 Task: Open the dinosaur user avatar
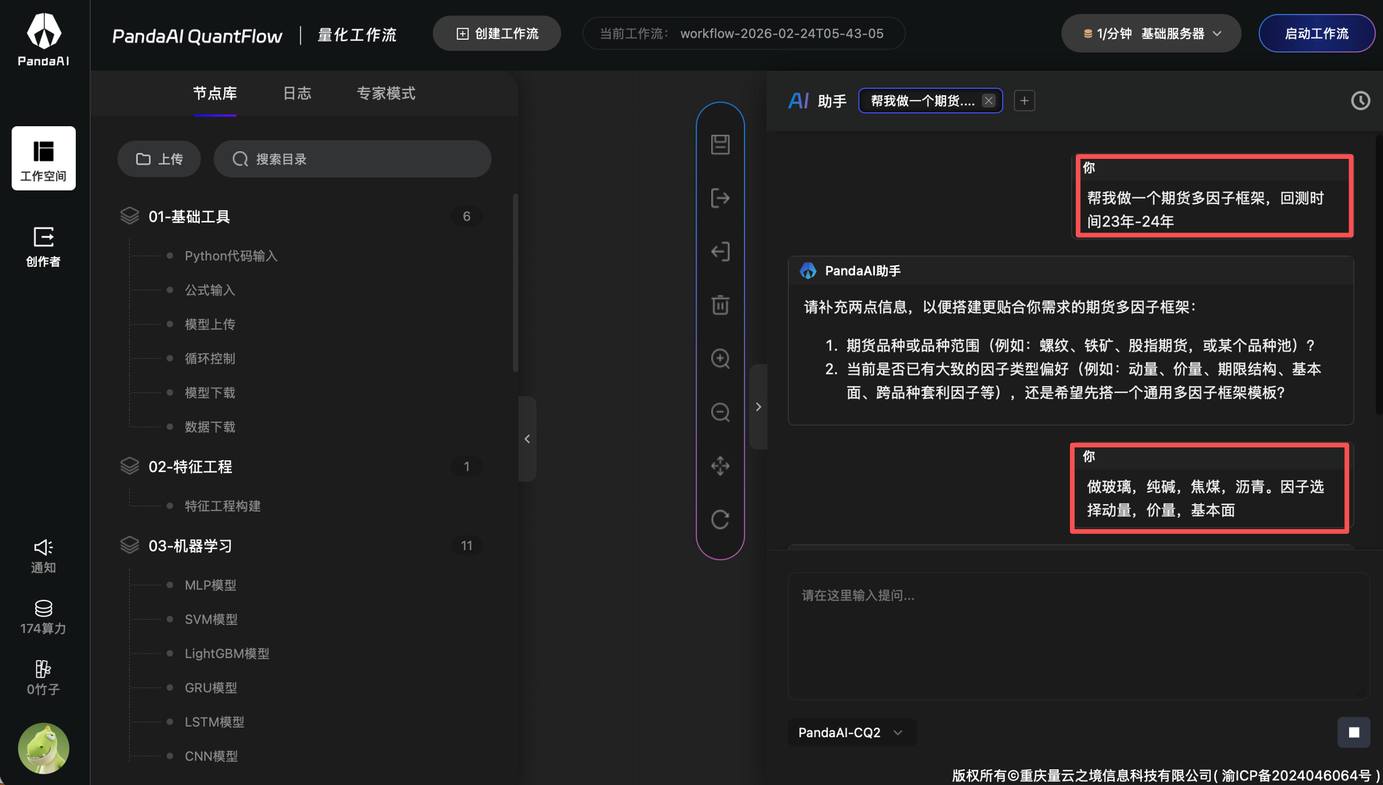44,748
